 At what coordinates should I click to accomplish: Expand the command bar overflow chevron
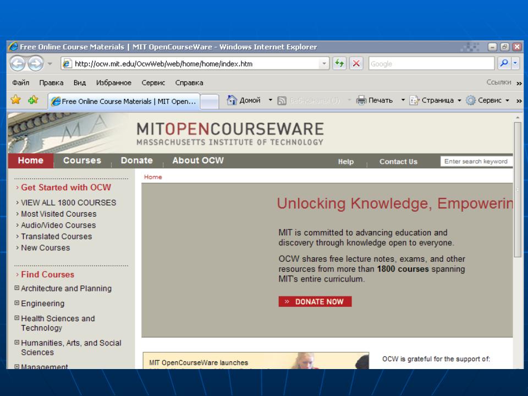tap(519, 100)
